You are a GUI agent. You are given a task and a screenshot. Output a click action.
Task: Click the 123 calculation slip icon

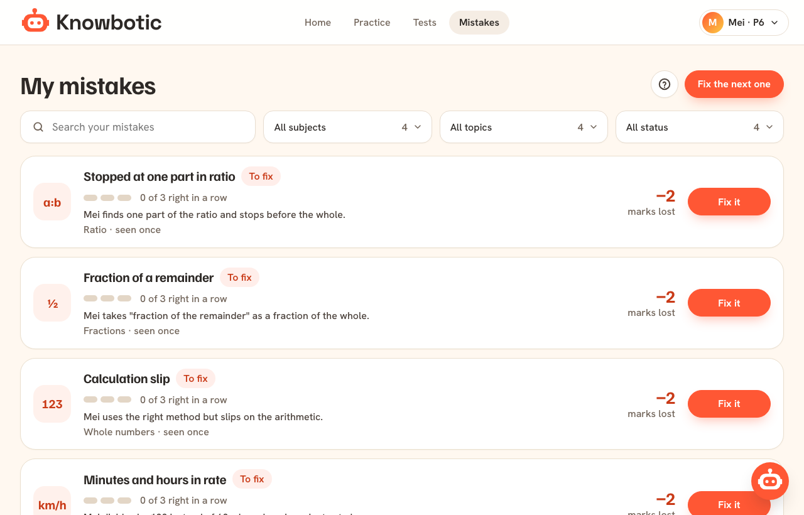(52, 404)
